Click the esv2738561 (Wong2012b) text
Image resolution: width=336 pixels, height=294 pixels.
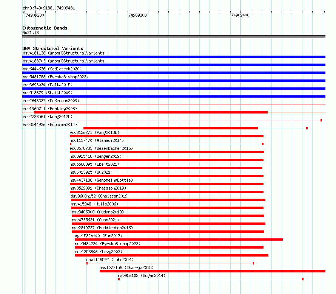pyautogui.click(x=48, y=117)
